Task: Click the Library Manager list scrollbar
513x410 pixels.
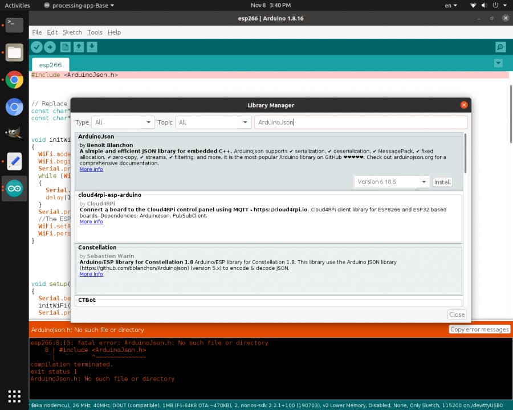Action: point(465,153)
